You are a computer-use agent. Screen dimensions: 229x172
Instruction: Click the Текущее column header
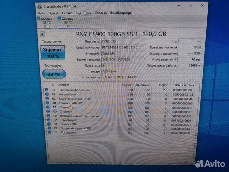[127, 85]
